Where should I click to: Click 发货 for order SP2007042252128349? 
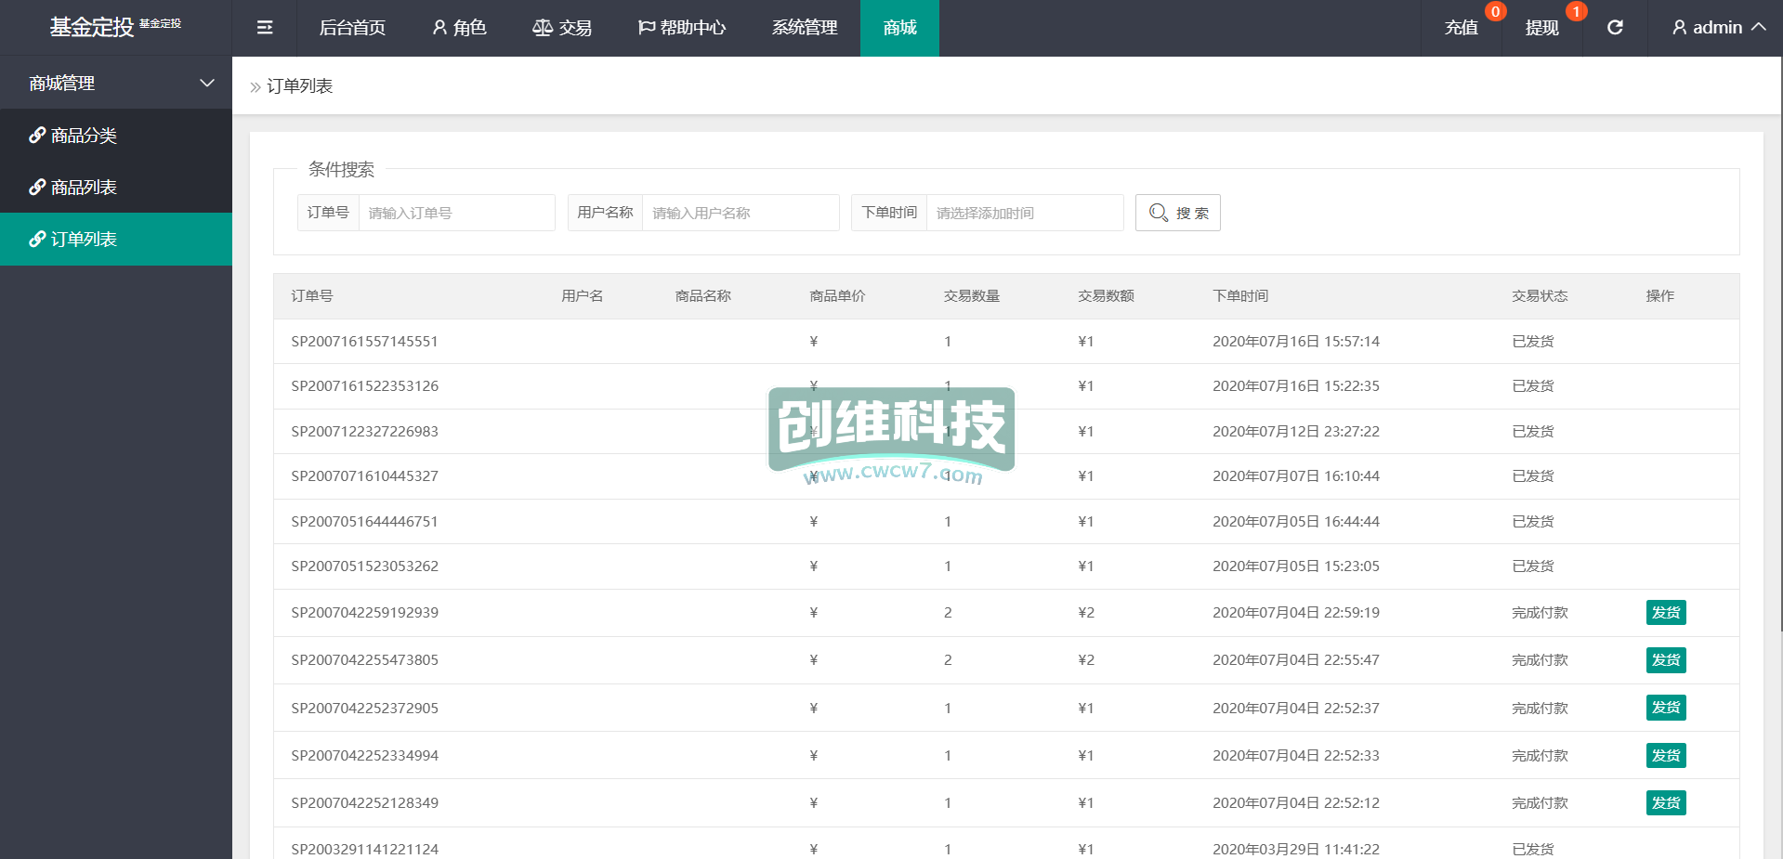[x=1665, y=803]
